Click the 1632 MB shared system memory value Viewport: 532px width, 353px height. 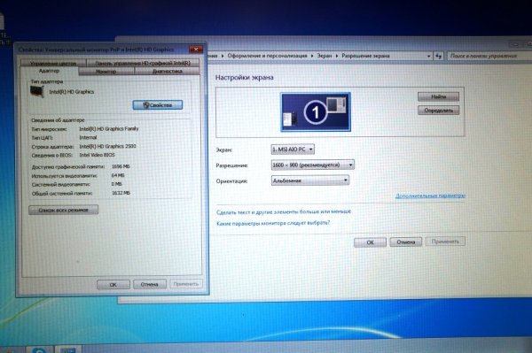[x=121, y=193]
